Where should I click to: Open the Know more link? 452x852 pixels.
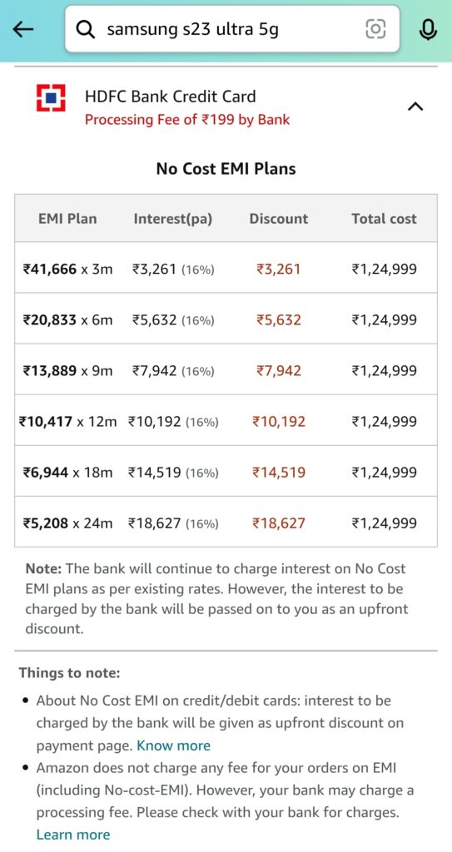(173, 745)
